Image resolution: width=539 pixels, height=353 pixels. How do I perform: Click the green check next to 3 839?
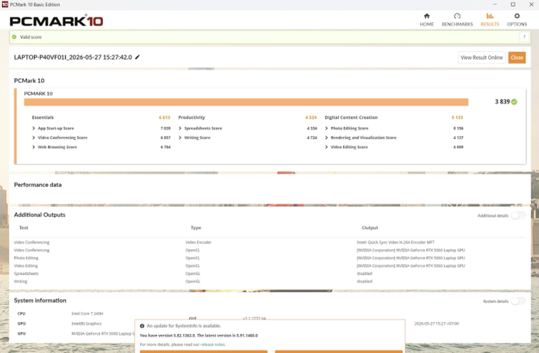(514, 102)
